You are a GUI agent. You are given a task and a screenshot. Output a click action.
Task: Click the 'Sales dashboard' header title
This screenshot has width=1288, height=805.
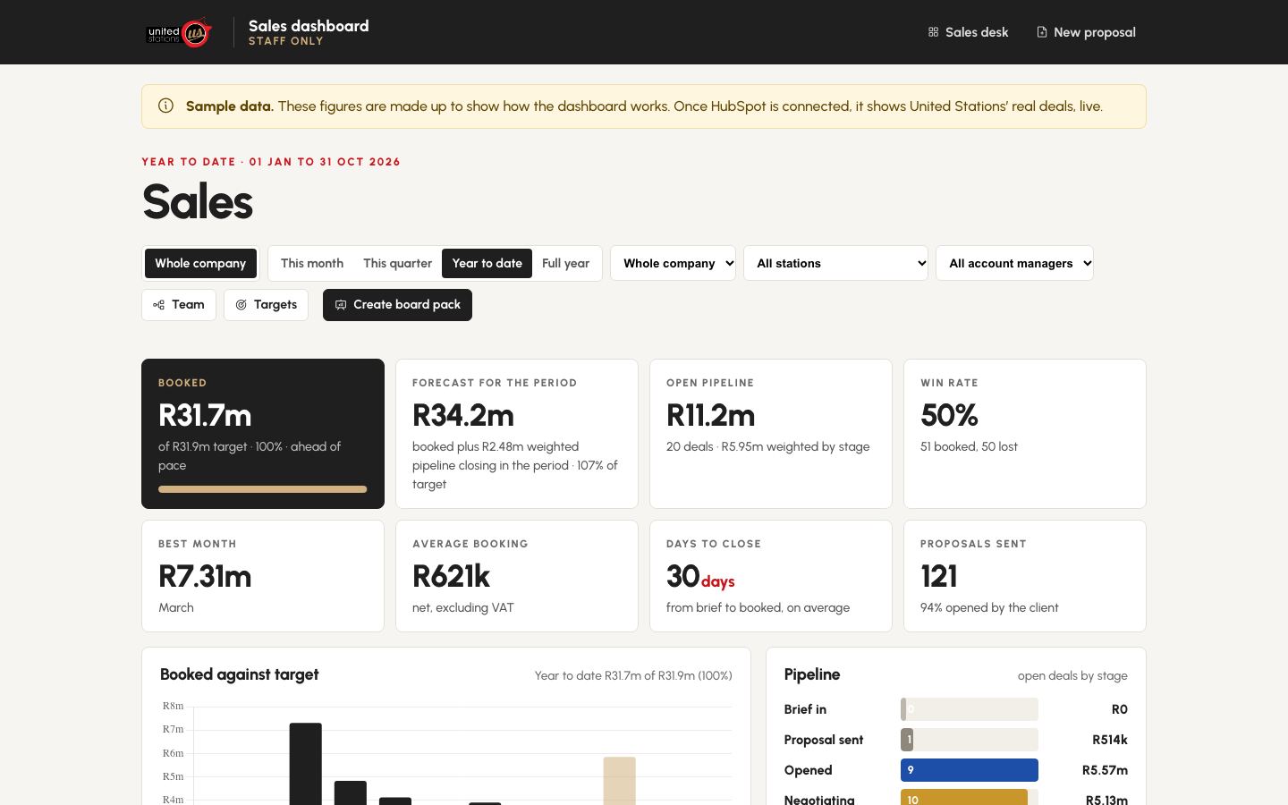(x=309, y=26)
